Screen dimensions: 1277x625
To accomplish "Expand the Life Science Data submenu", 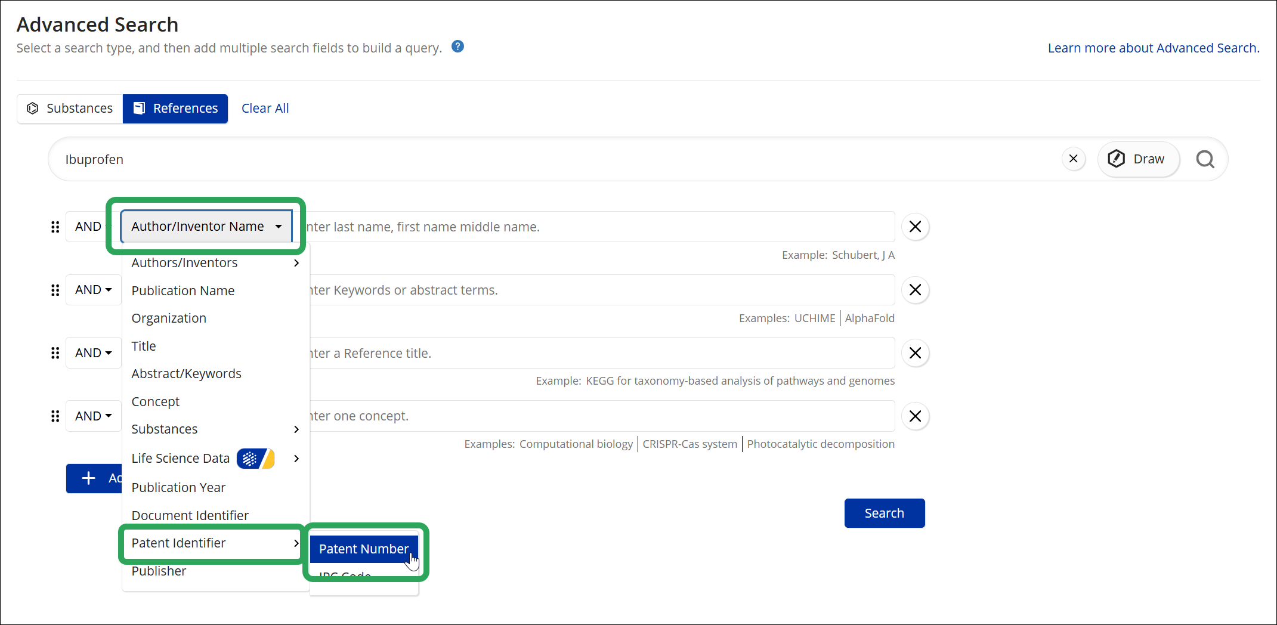I will (215, 458).
